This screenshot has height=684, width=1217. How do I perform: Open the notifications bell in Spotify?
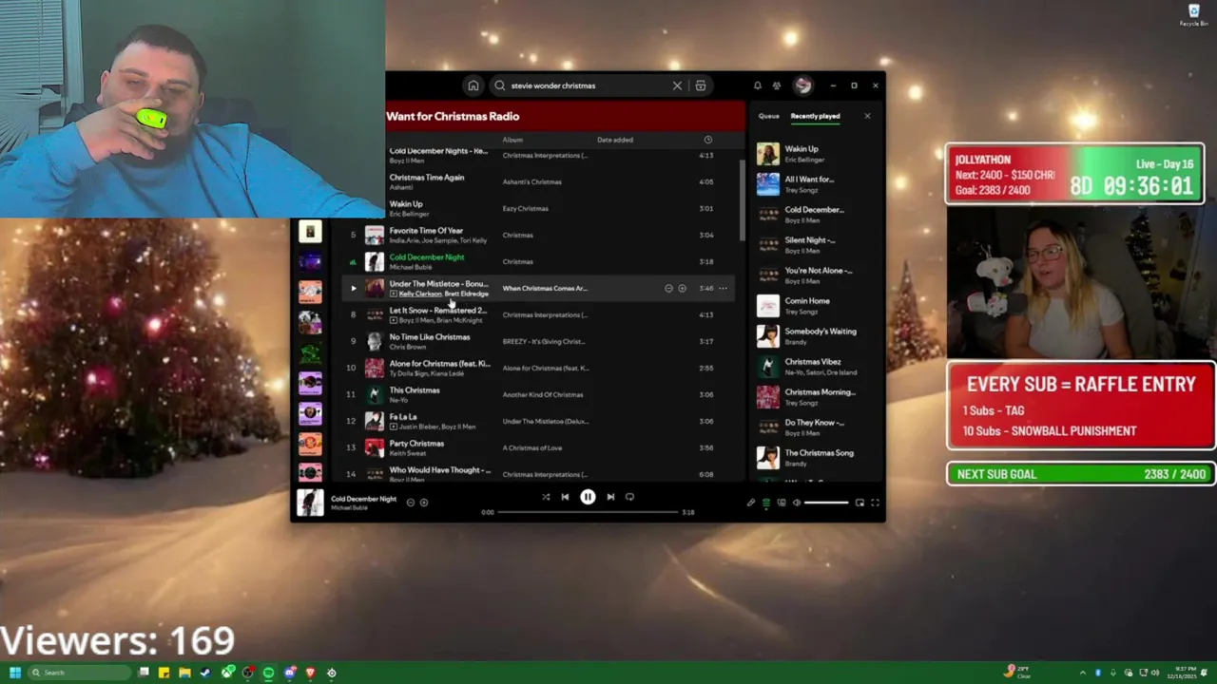coord(758,85)
